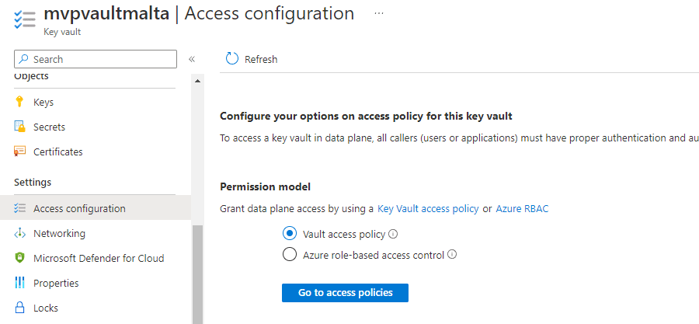Click the Properties bars icon

20,283
